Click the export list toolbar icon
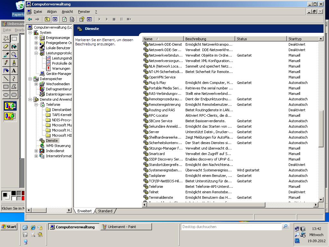This screenshot has width=329, height=247. pyautogui.click(x=72, y=19)
